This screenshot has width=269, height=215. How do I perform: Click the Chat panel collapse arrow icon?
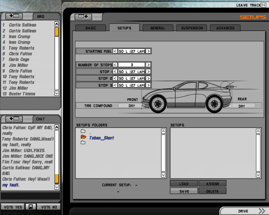click(14, 119)
